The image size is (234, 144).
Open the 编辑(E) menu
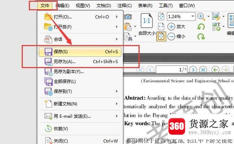coord(62,6)
